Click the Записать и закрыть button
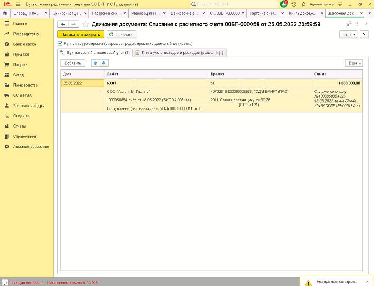Image resolution: width=374 pixels, height=286 pixels. [81, 34]
